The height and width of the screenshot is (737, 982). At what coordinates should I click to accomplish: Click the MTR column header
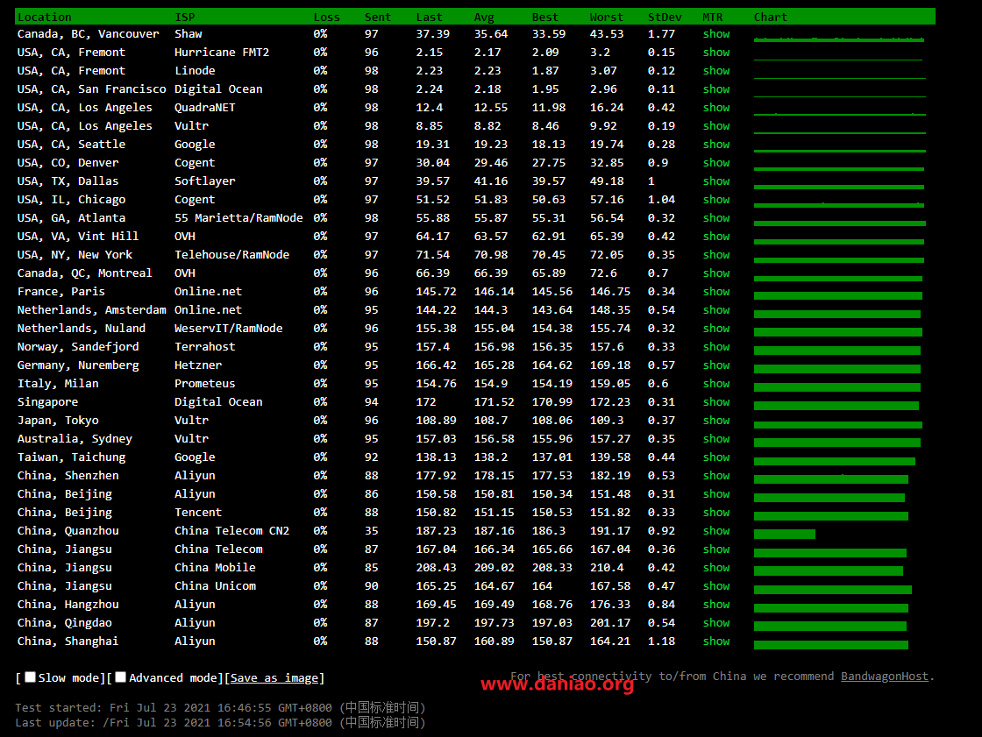(713, 17)
